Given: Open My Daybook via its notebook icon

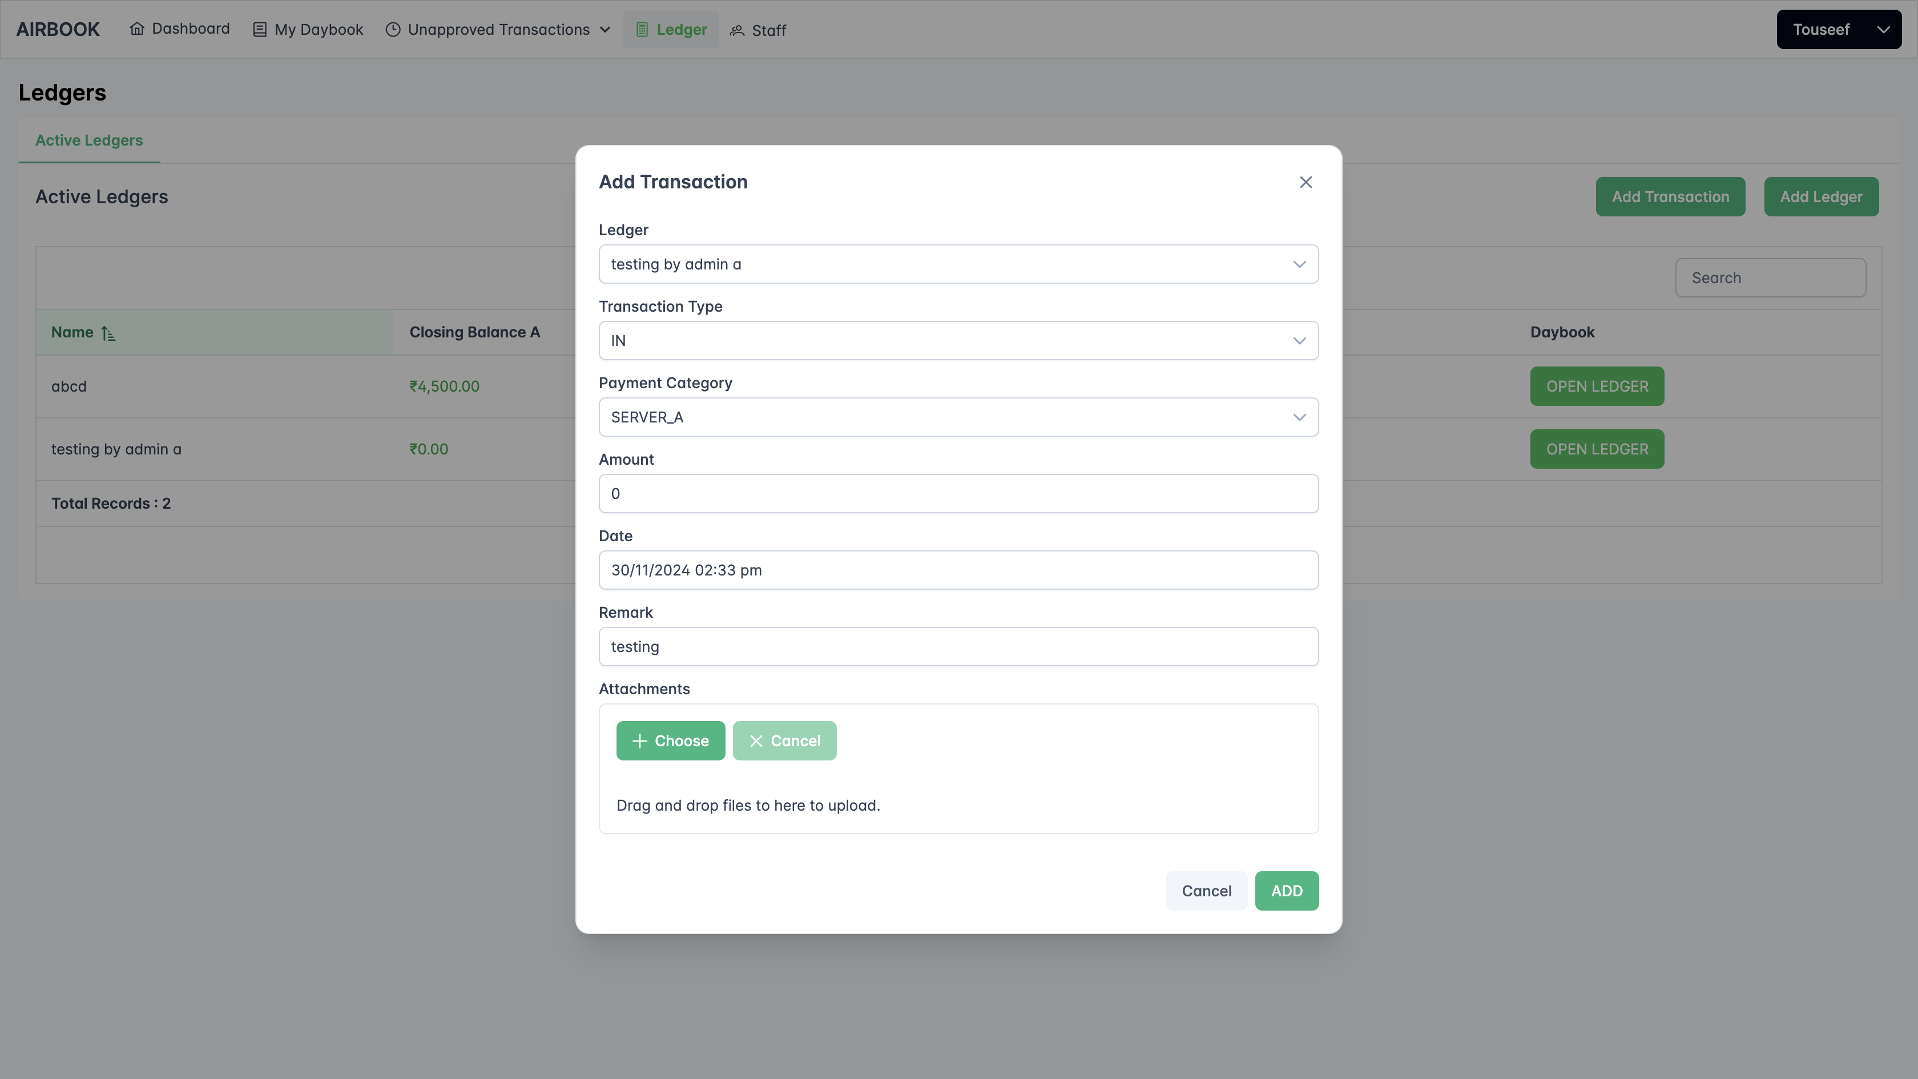Looking at the screenshot, I should (259, 29).
